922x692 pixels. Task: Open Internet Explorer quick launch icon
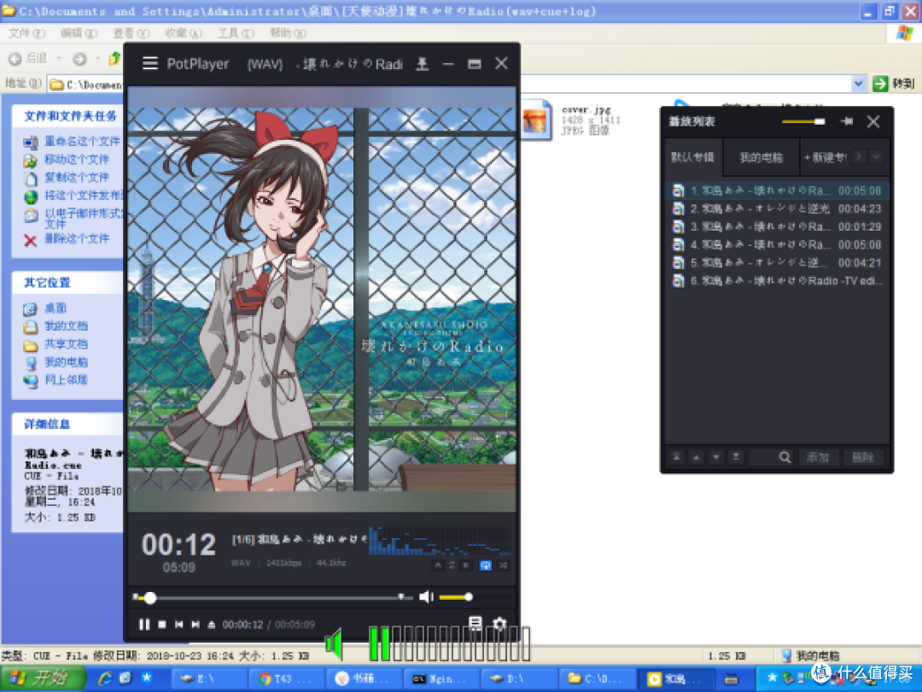(105, 677)
